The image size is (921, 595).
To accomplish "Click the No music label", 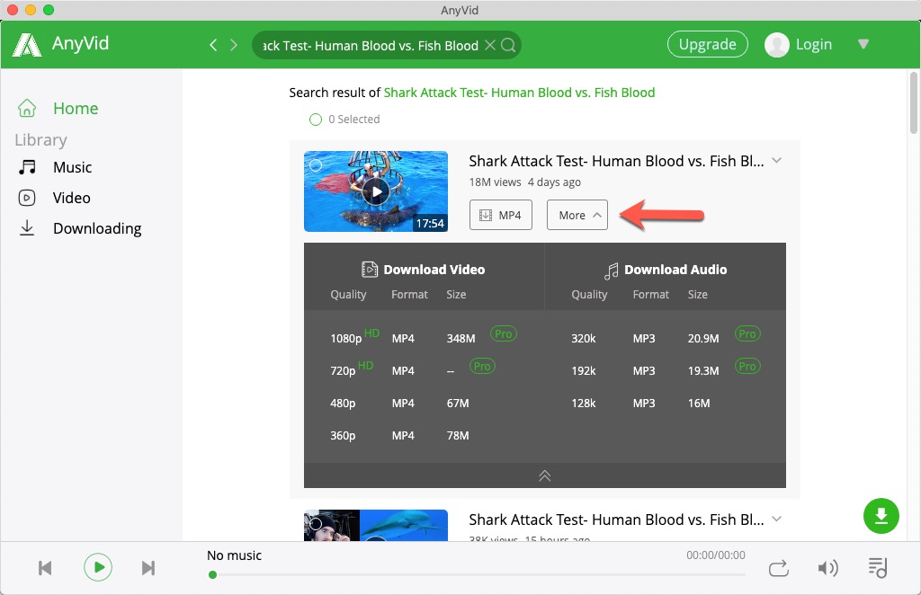I will tap(234, 555).
